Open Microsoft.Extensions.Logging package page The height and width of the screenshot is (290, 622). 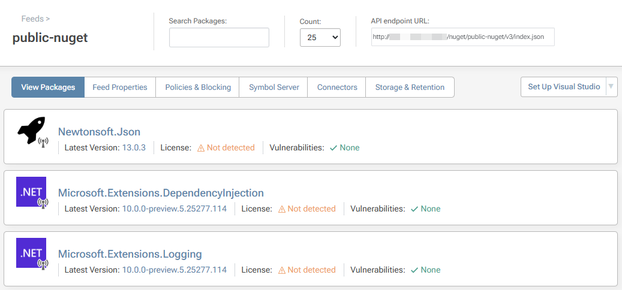(130, 254)
